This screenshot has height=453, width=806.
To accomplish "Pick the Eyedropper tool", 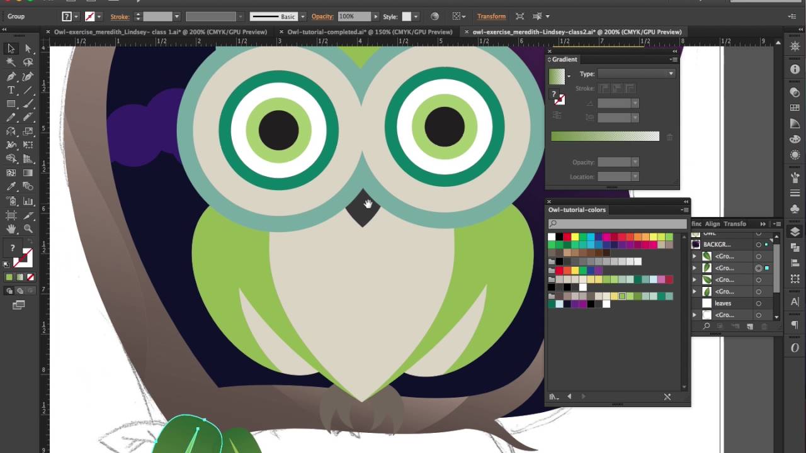I will [x=11, y=187].
